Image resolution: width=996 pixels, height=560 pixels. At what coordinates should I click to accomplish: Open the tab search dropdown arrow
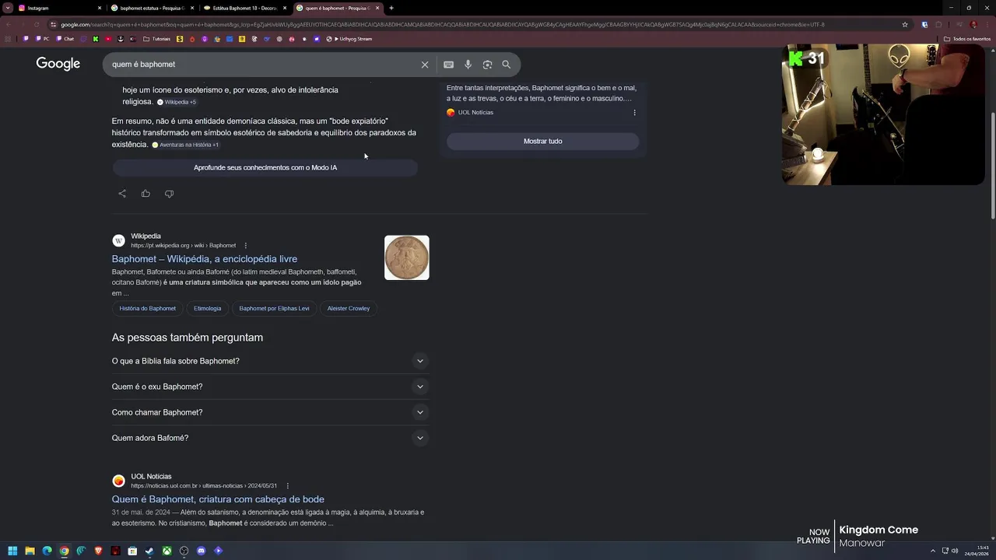pos(7,8)
